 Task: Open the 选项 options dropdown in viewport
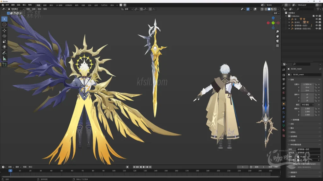coord(276,13)
